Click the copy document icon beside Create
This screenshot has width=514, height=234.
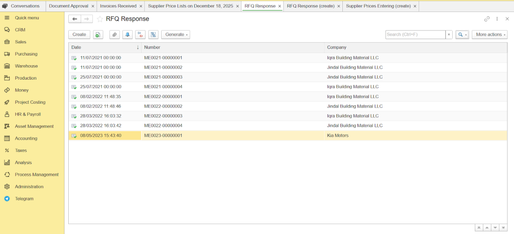[x=98, y=35]
